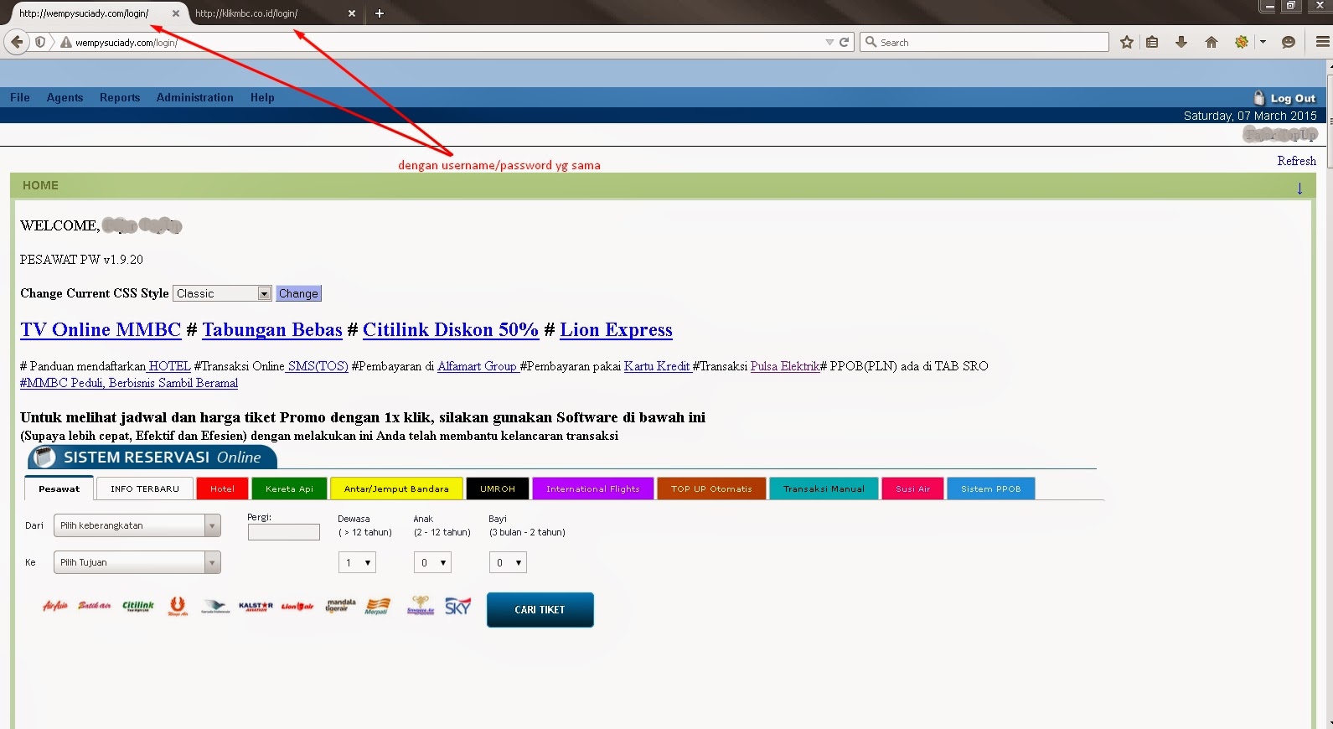Open the Bayi passenger count dropdown
This screenshot has height=729, width=1333.
point(508,563)
